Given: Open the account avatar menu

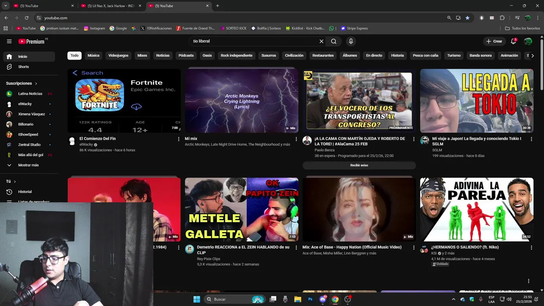Looking at the screenshot, I should (x=528, y=41).
